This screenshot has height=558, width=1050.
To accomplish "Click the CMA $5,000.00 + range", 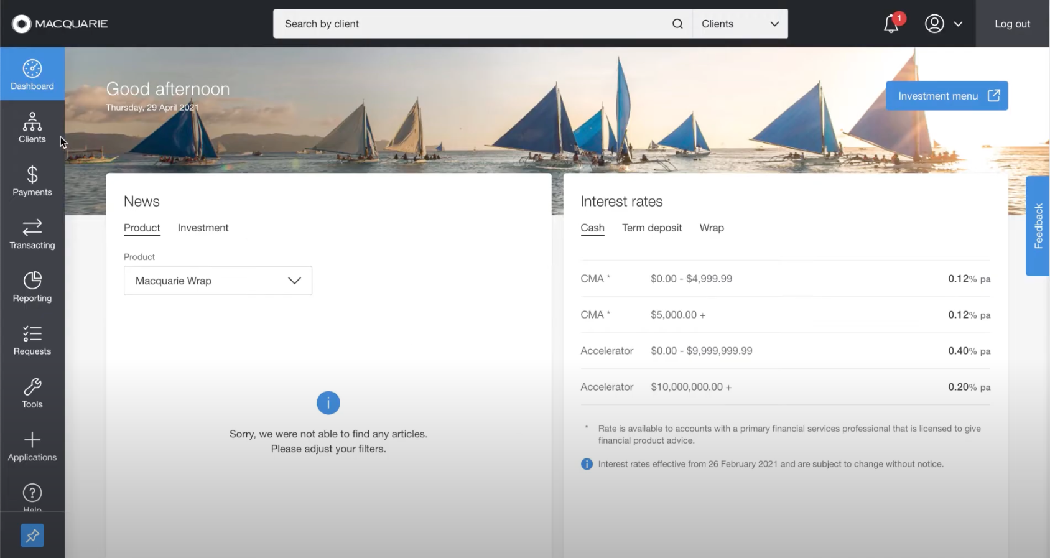I will point(678,315).
